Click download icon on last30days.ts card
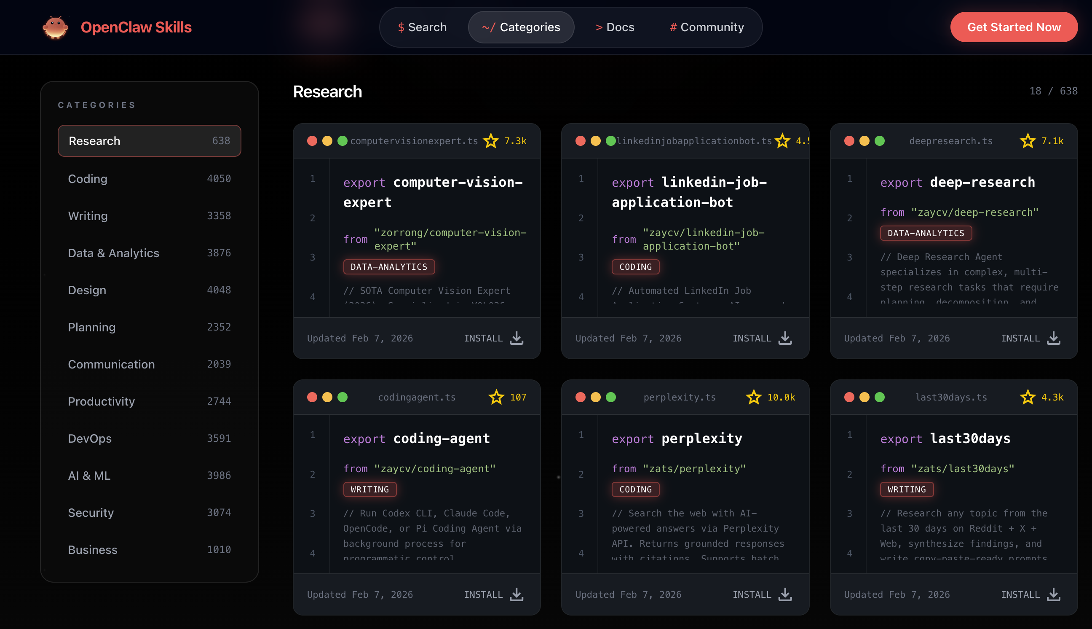 point(1053,594)
